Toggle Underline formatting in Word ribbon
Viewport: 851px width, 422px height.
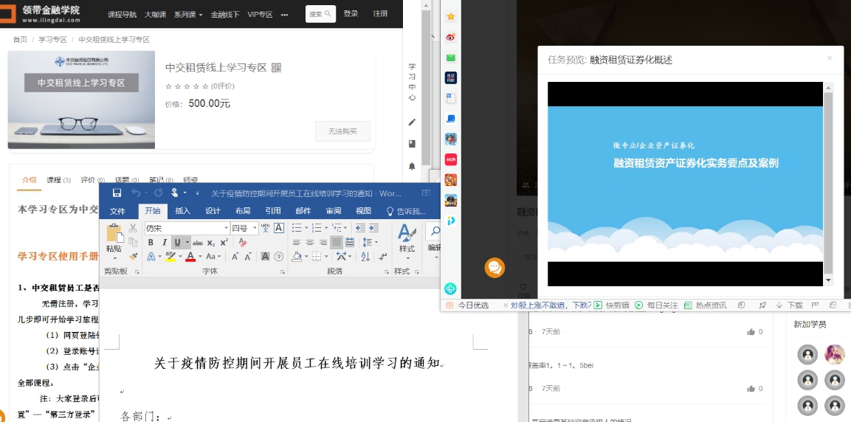176,242
